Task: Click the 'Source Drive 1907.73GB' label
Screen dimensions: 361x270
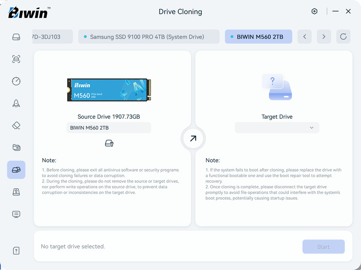Action: coord(109,117)
